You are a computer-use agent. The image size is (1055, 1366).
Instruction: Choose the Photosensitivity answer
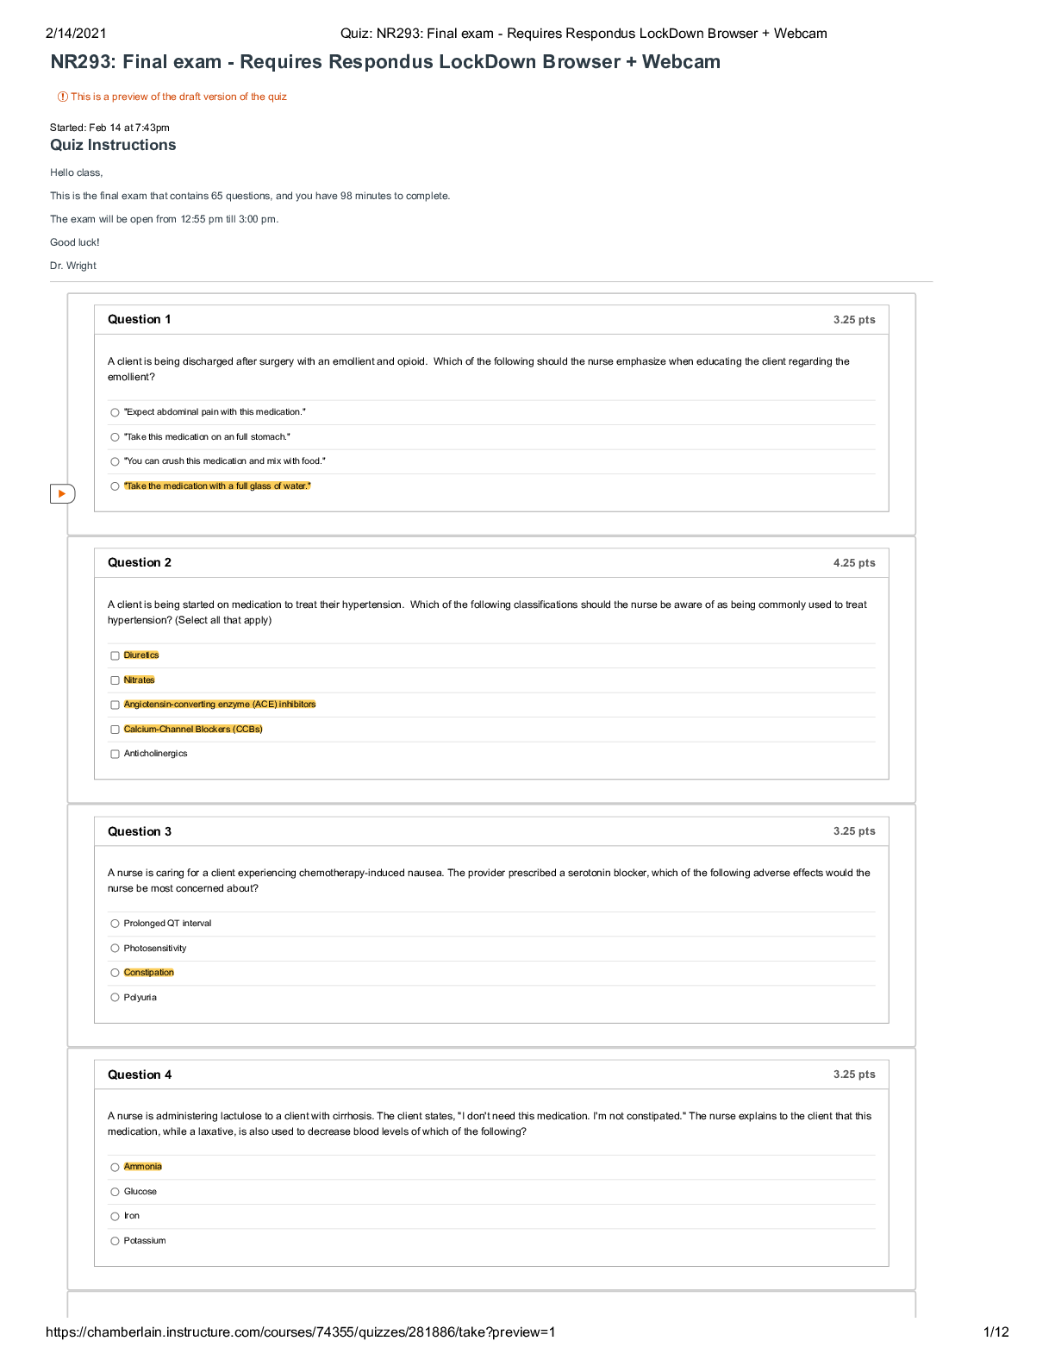click(115, 949)
